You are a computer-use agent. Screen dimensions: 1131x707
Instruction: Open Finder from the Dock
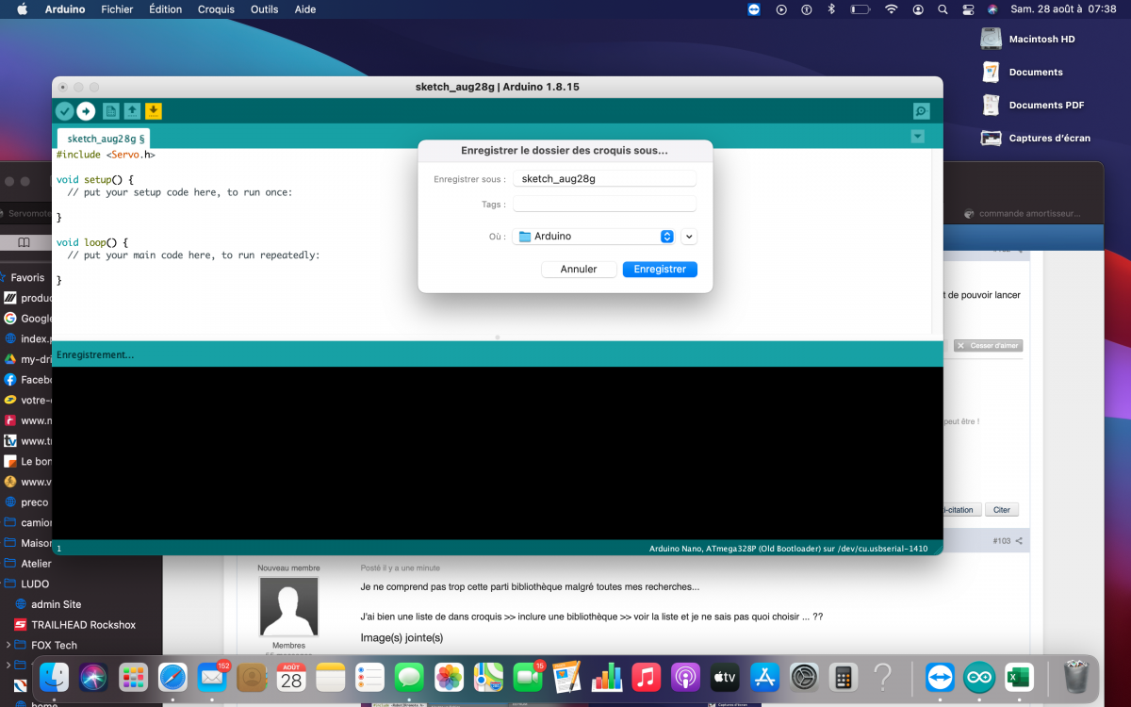[55, 677]
